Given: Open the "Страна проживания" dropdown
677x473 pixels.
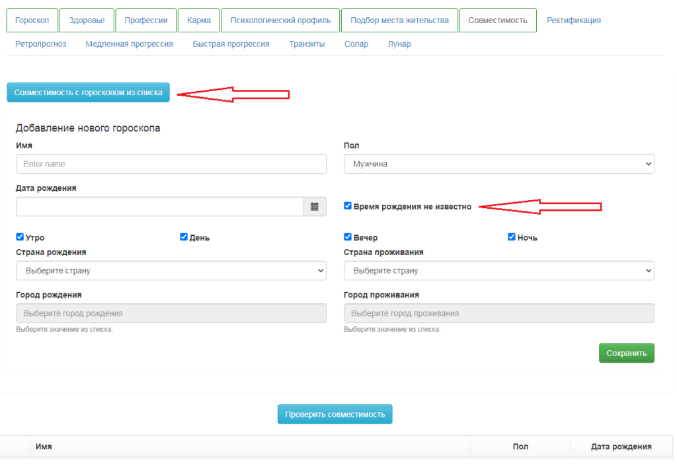Looking at the screenshot, I should pos(499,271).
